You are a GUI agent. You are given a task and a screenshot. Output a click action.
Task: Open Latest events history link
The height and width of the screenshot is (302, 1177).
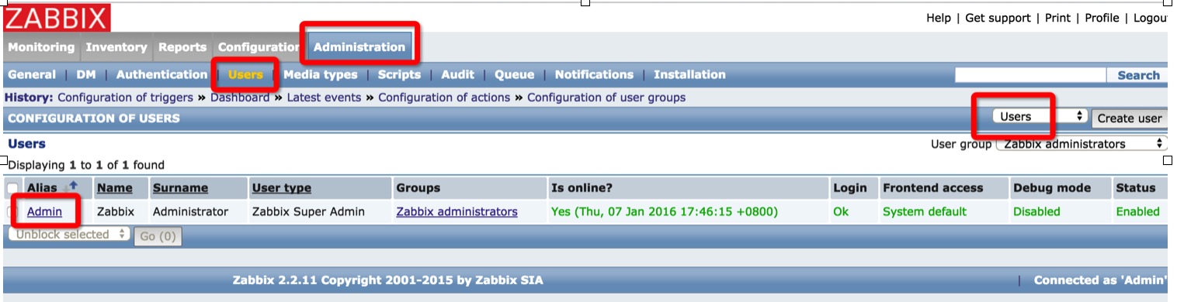(x=324, y=98)
